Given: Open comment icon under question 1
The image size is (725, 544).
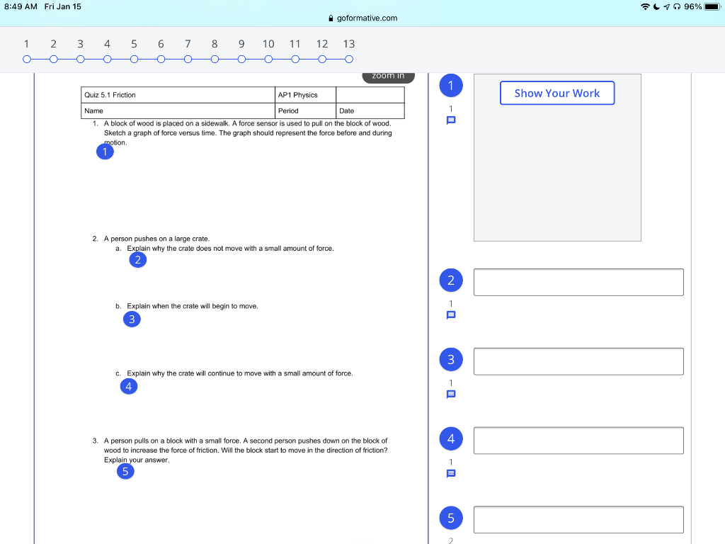Looking at the screenshot, I should pos(451,120).
